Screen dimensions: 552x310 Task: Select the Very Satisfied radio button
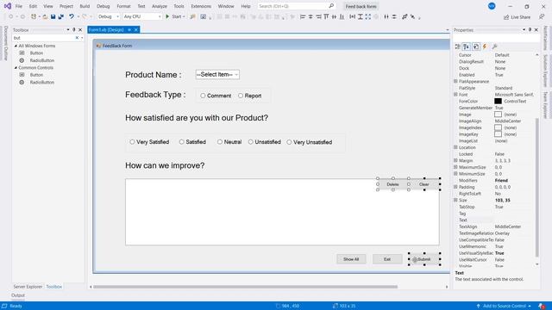coord(132,142)
